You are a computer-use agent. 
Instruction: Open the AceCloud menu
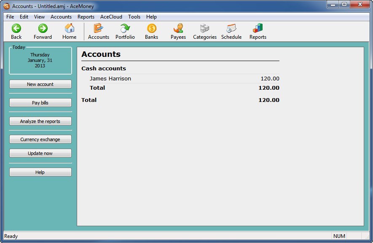[111, 17]
